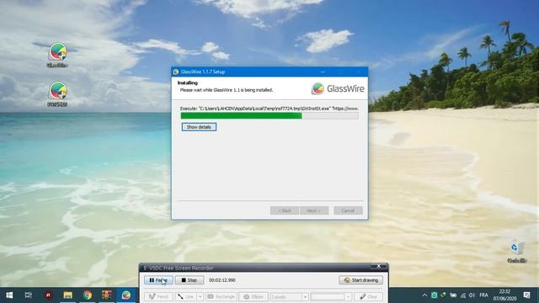Screen dimensions: 539x303
Task: Open File Explorer from the taskbar
Action: point(67,295)
